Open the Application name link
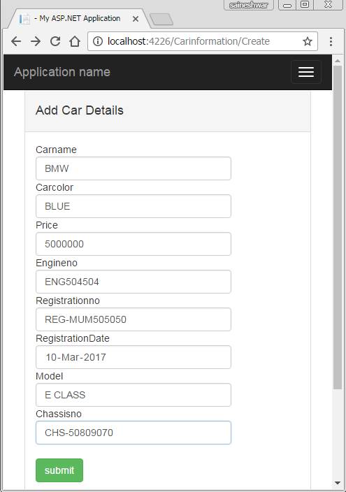 (62, 72)
